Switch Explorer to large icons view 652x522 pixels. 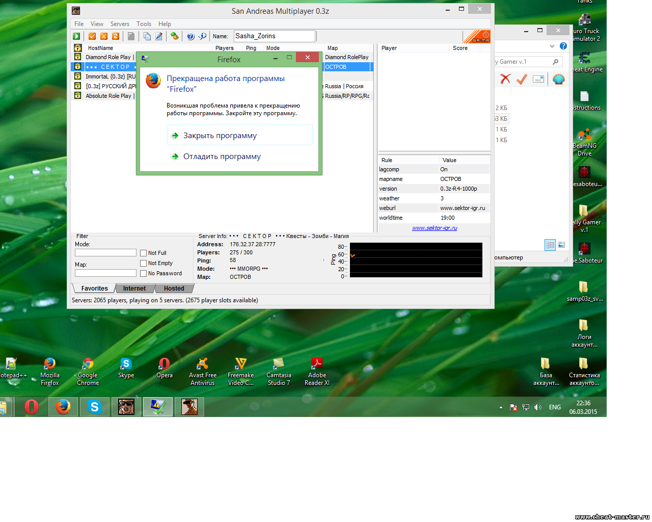(x=561, y=245)
